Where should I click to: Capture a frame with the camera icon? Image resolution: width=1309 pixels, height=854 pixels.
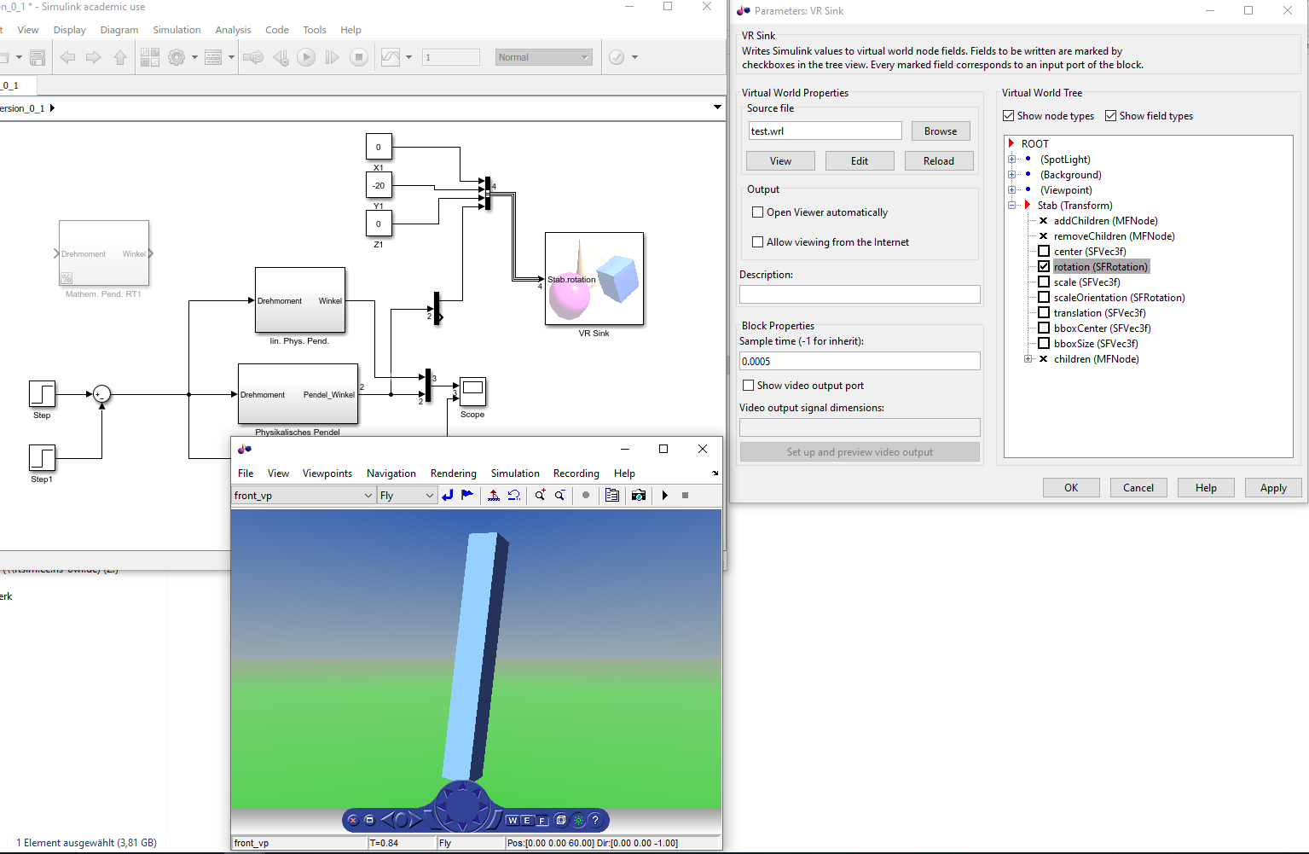pos(639,496)
